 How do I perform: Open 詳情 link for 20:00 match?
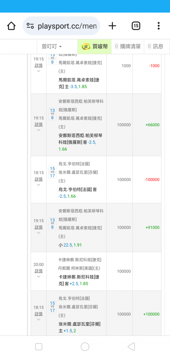pyautogui.click(x=38, y=271)
